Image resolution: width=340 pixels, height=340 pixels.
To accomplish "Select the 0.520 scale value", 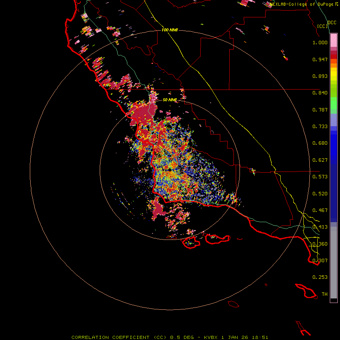I will click(320, 194).
